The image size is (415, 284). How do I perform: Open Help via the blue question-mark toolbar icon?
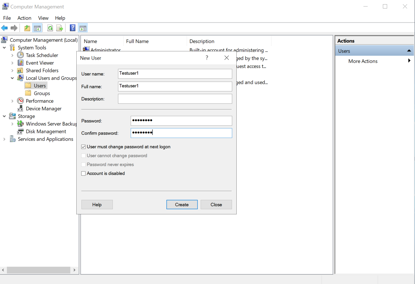click(73, 28)
